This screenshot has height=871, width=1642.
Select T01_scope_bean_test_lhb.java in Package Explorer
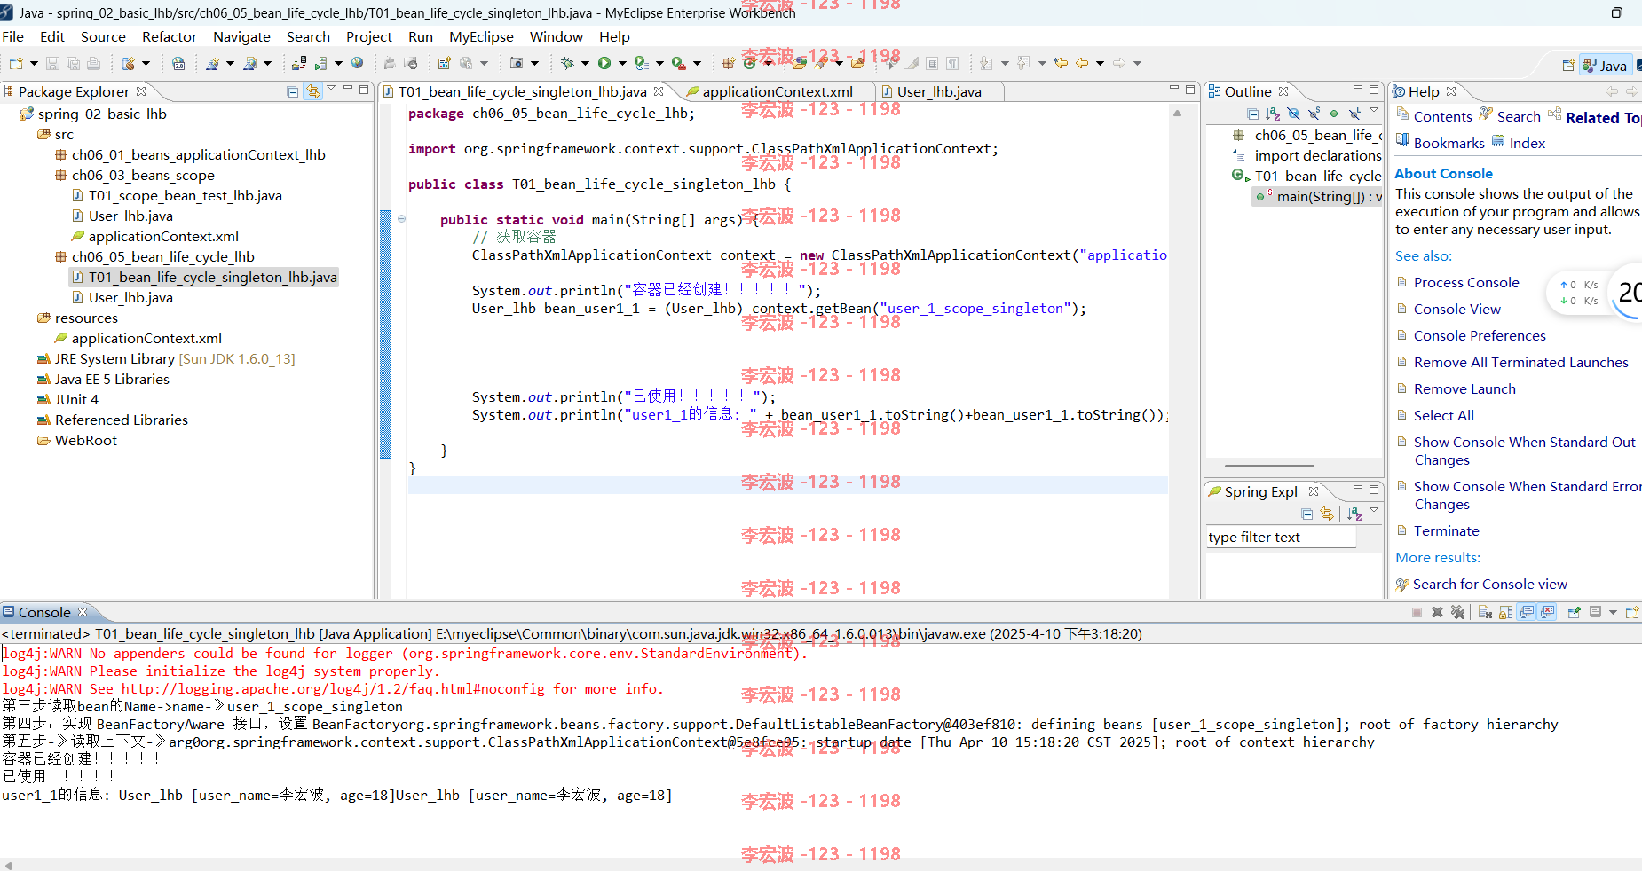[185, 195]
